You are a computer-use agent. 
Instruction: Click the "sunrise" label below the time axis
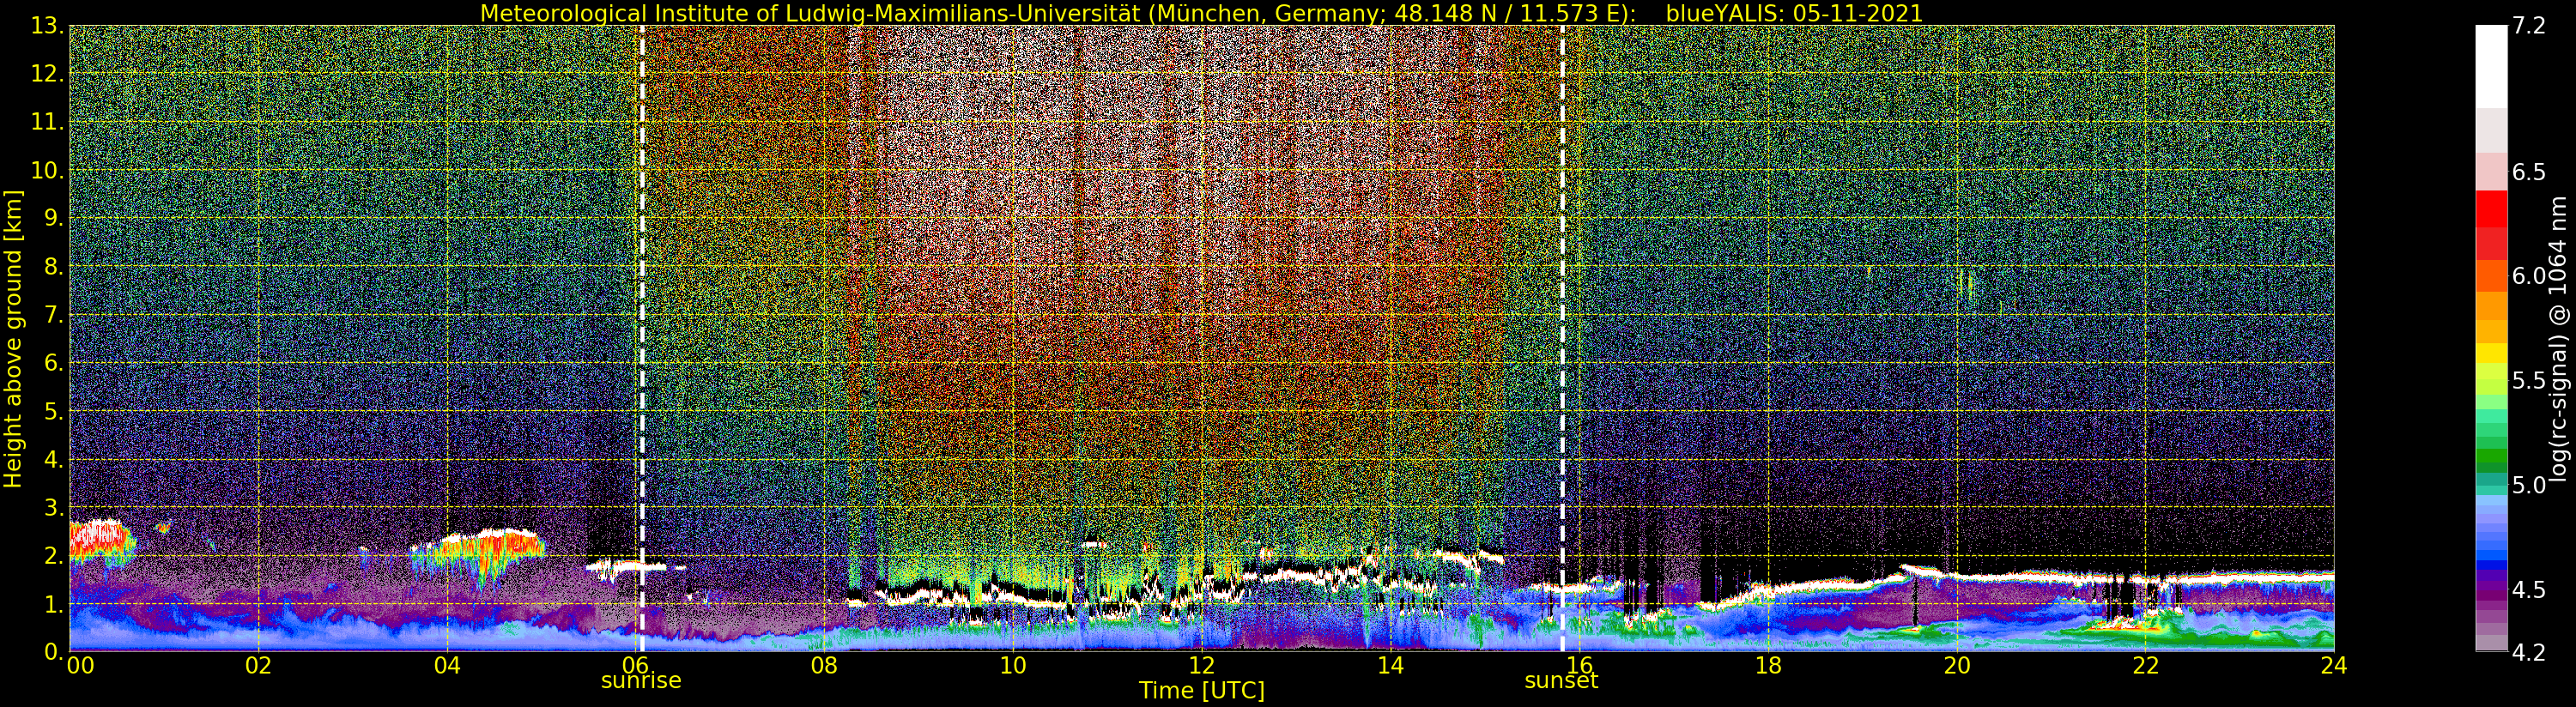(641, 681)
